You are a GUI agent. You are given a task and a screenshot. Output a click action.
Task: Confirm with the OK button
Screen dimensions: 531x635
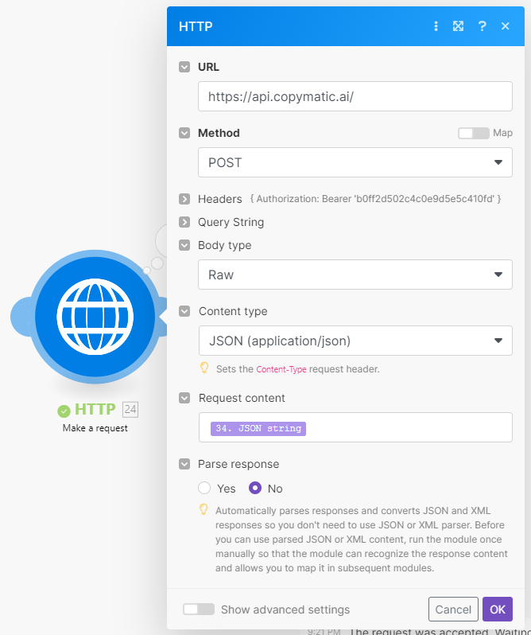click(x=497, y=610)
